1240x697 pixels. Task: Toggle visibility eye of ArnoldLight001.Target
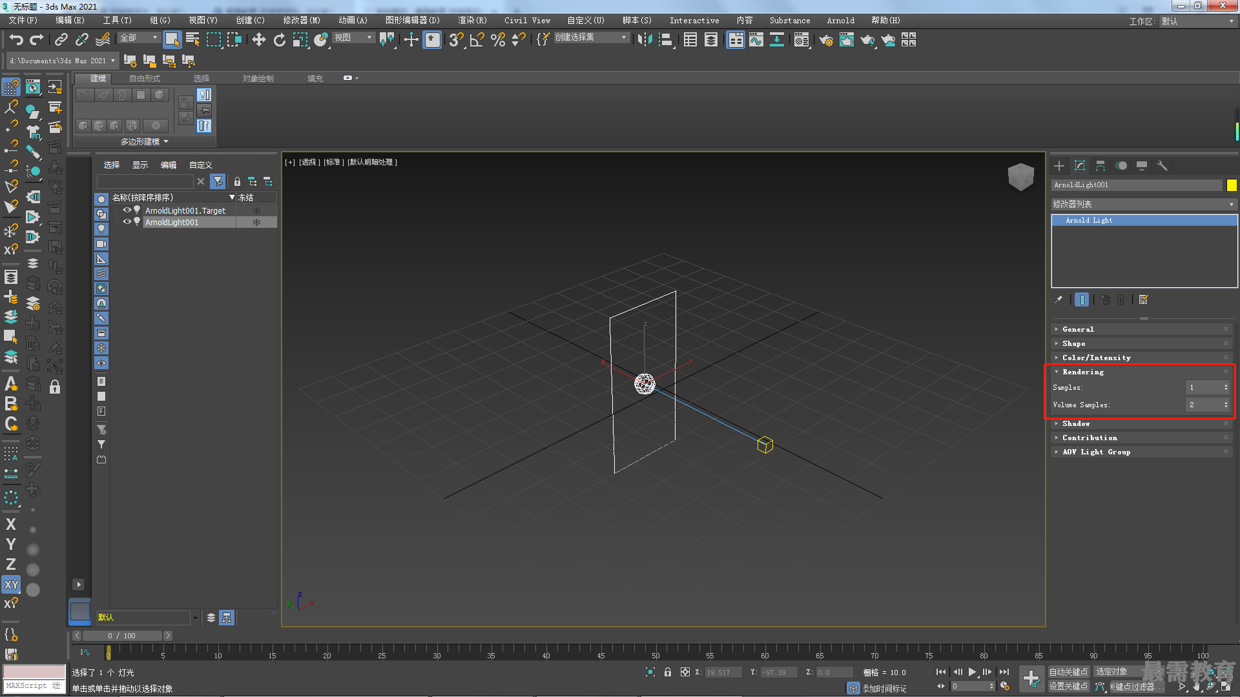click(x=127, y=210)
